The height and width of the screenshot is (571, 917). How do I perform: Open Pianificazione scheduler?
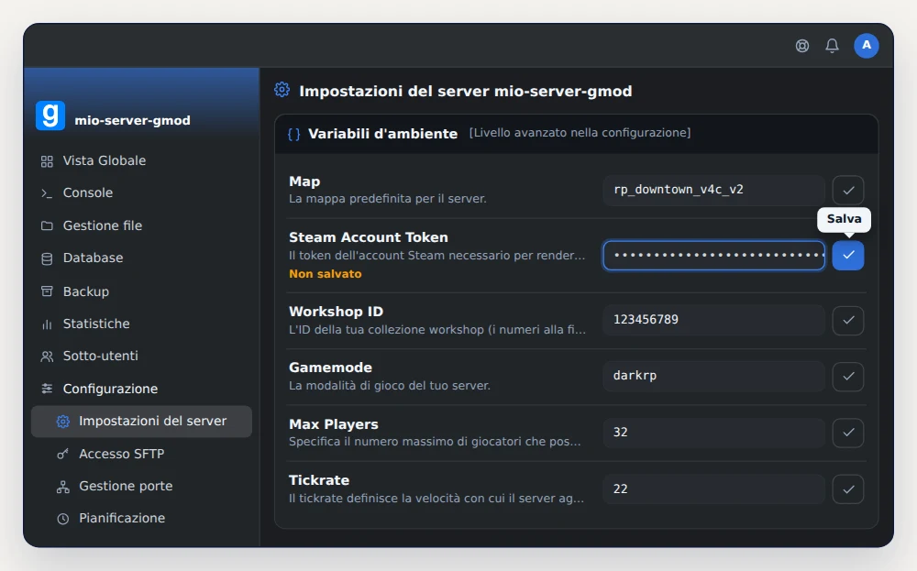coord(141,519)
